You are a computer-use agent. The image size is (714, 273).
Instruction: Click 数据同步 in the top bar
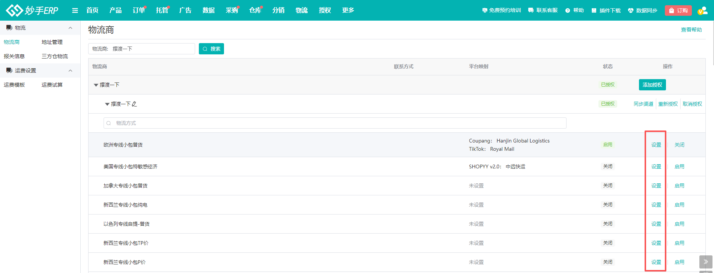click(642, 10)
